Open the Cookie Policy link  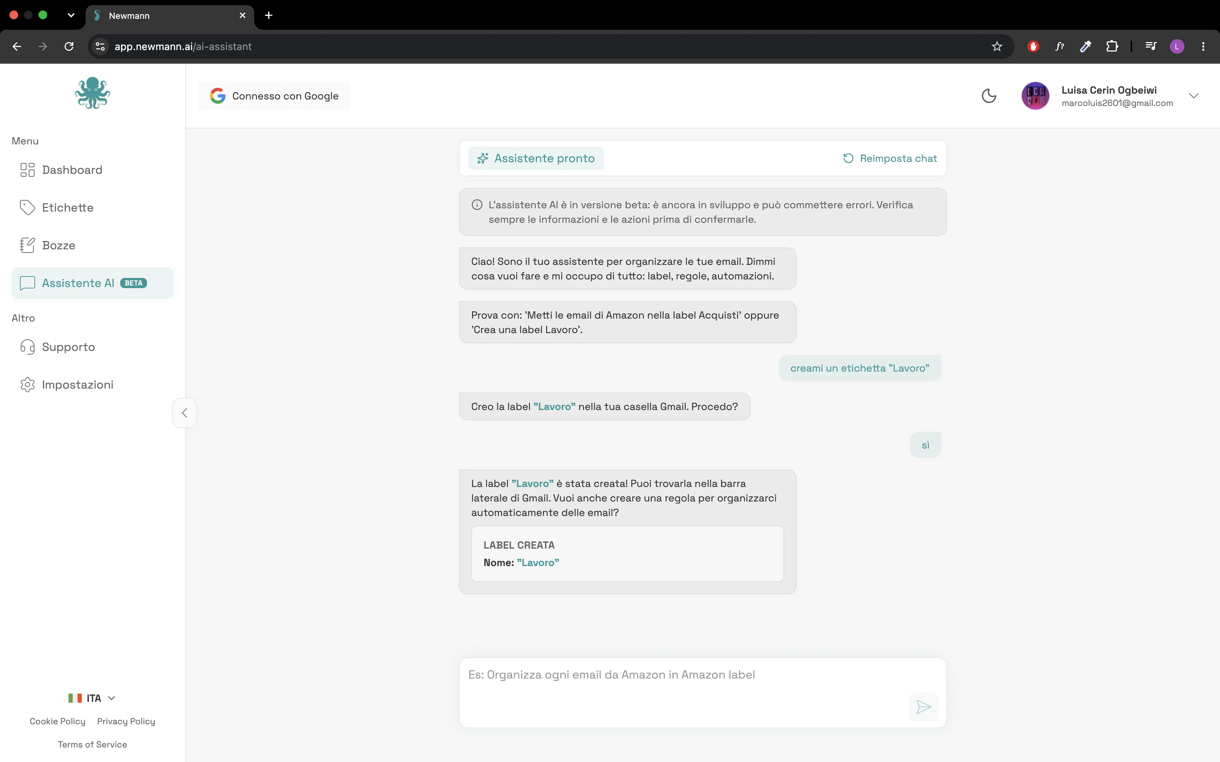point(57,721)
